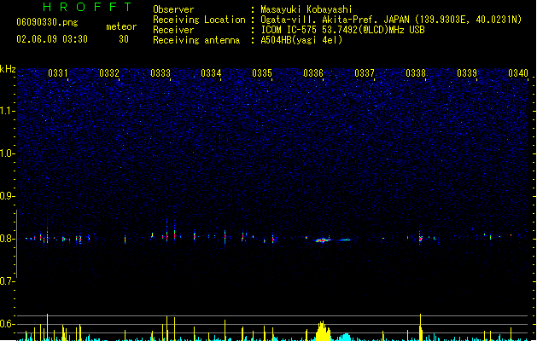Viewport: 537px width, 341px height.
Task: Click receiver value ICOM IC-575 53.7492 MHz
Action: 343,30
